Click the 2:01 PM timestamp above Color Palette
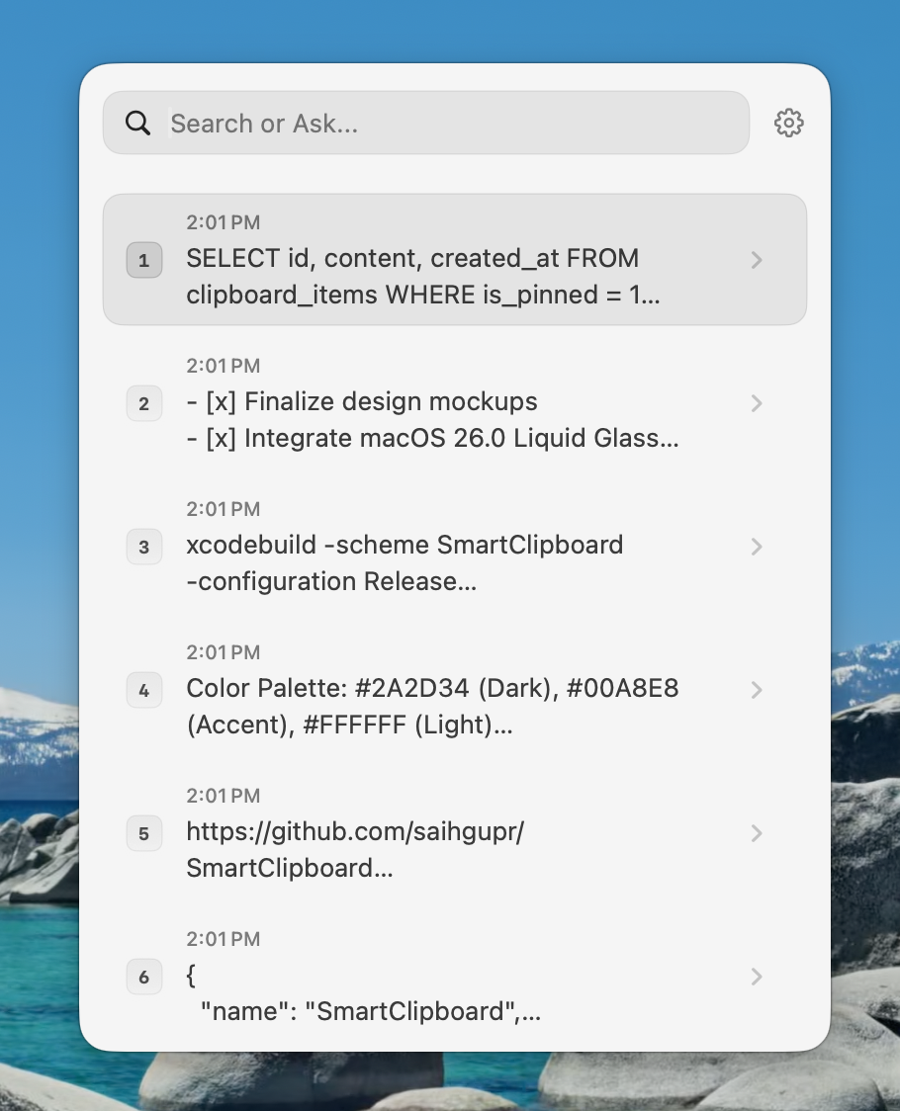The height and width of the screenshot is (1111, 900). [x=224, y=651]
